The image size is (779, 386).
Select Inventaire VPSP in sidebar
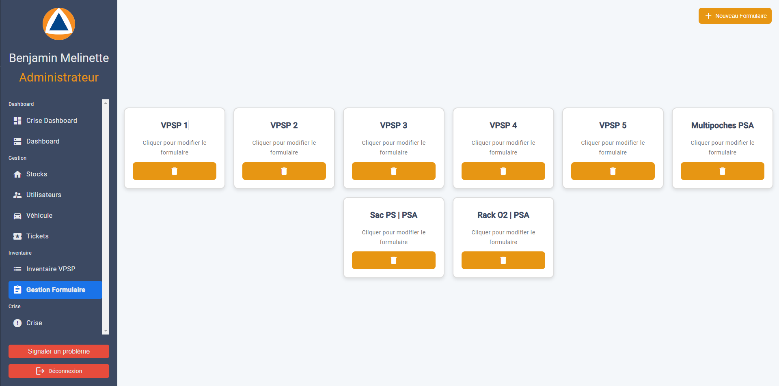click(51, 269)
